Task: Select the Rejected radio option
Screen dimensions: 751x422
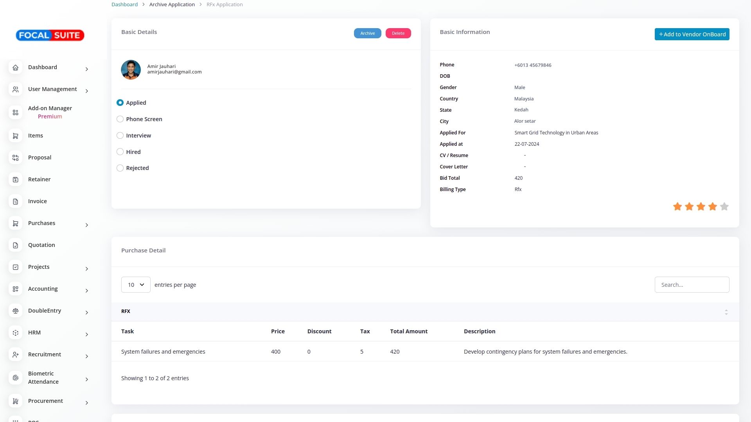Action: coord(120,168)
